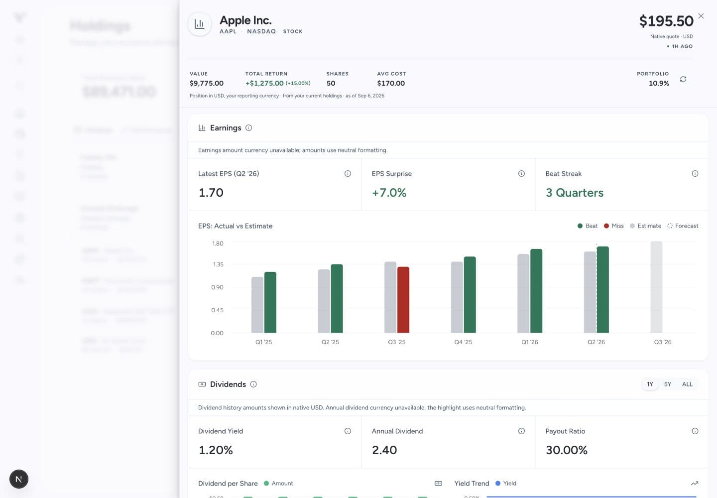This screenshot has height=498, width=717.
Task: Open the Earnings section info icon
Action: coord(249,128)
